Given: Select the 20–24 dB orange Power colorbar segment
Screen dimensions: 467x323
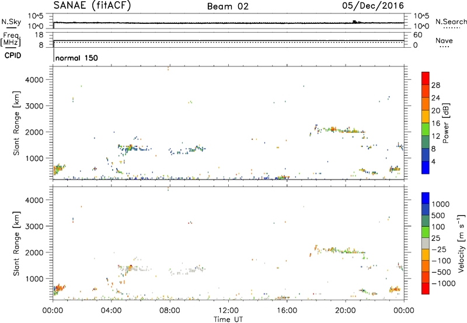Looking at the screenshot, I should (426, 104).
